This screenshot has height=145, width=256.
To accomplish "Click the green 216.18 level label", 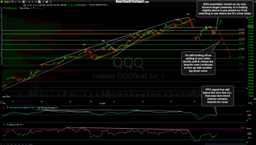I will (242, 43).
